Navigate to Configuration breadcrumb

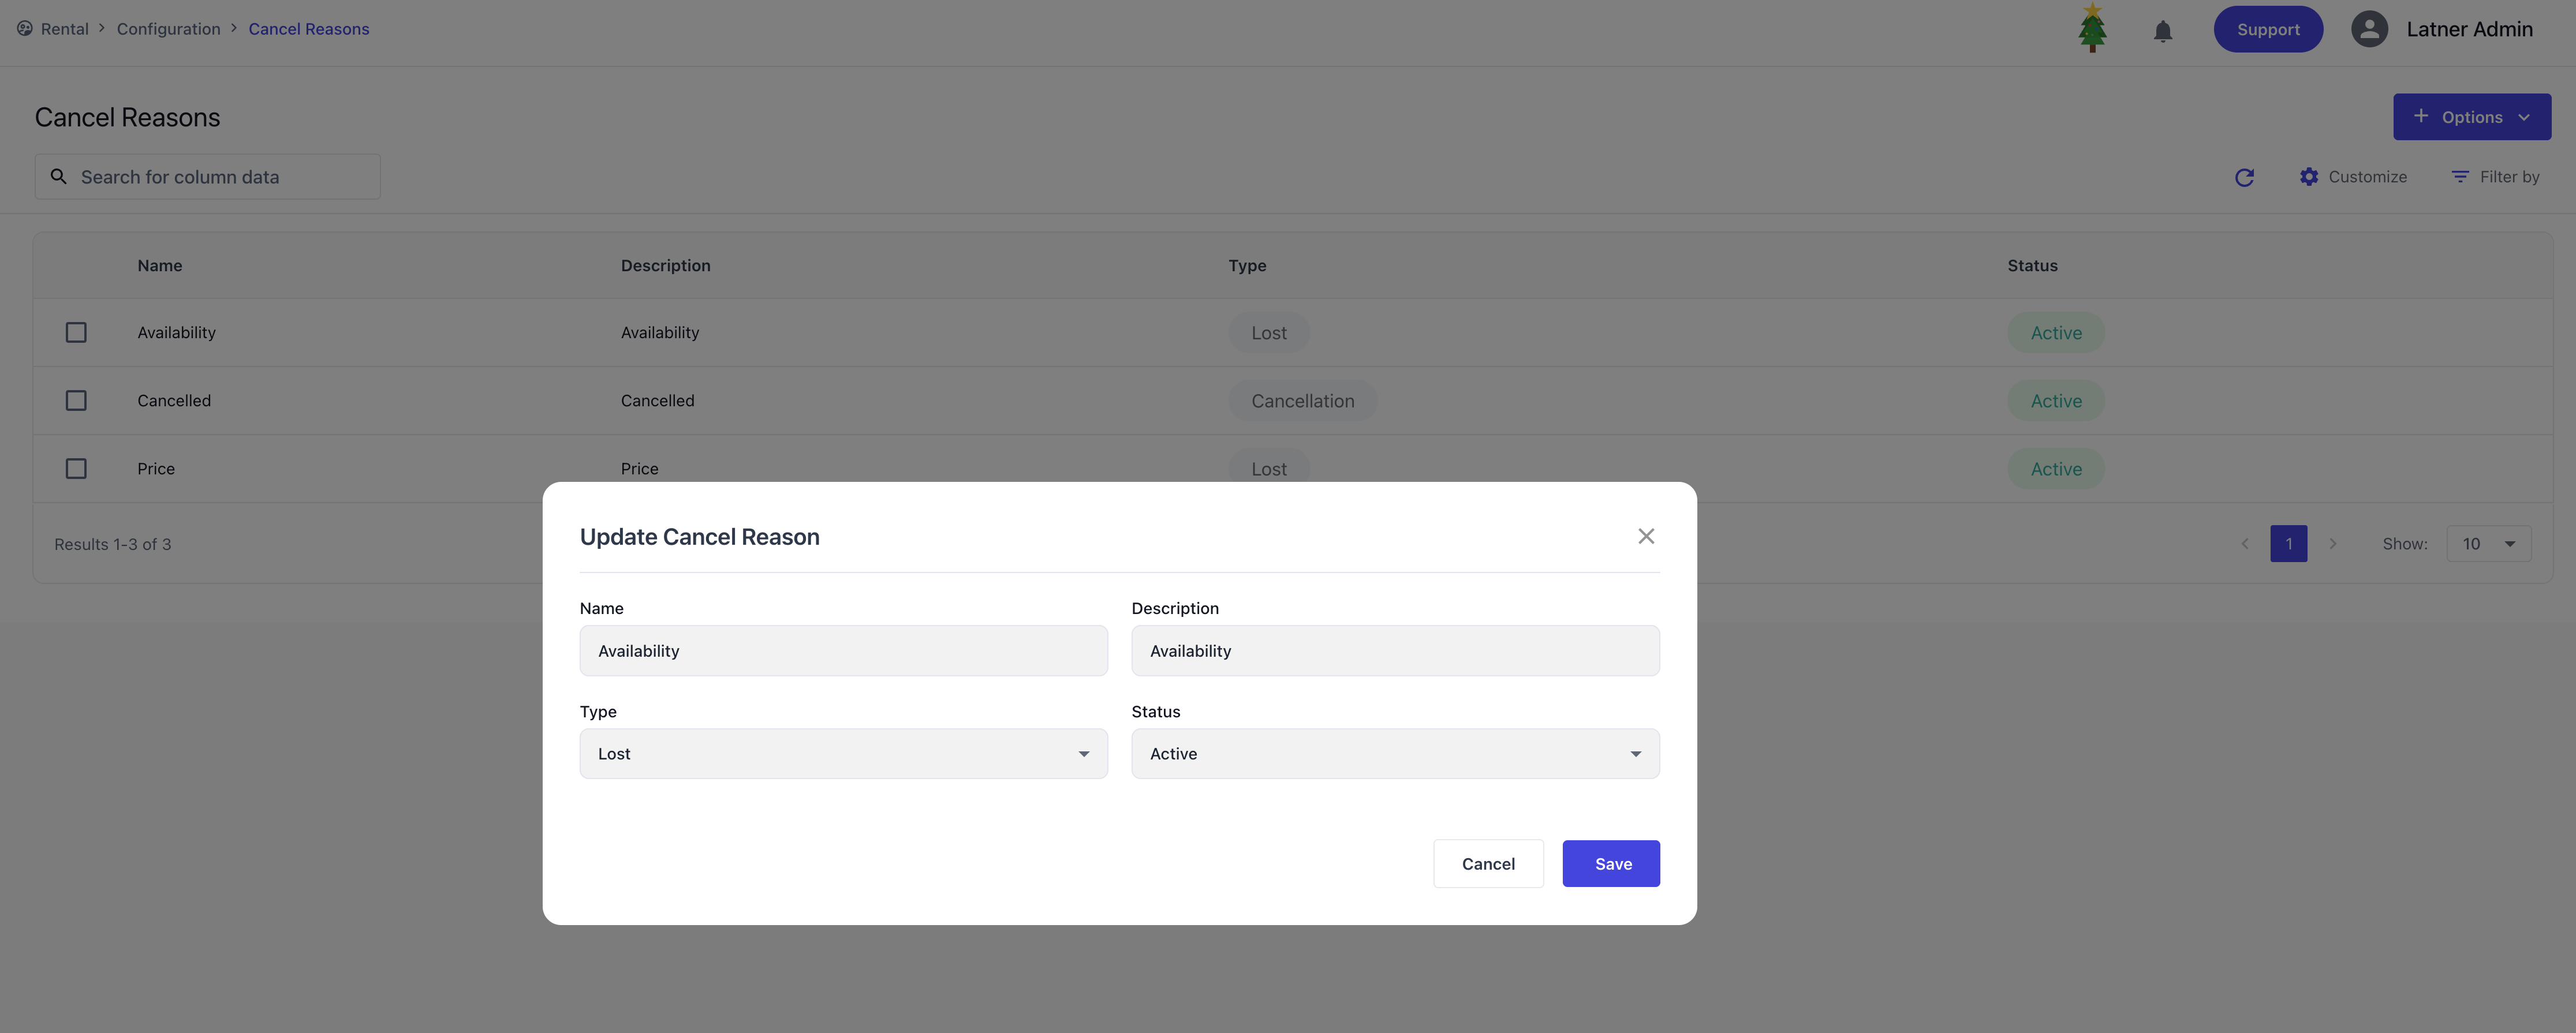click(168, 29)
